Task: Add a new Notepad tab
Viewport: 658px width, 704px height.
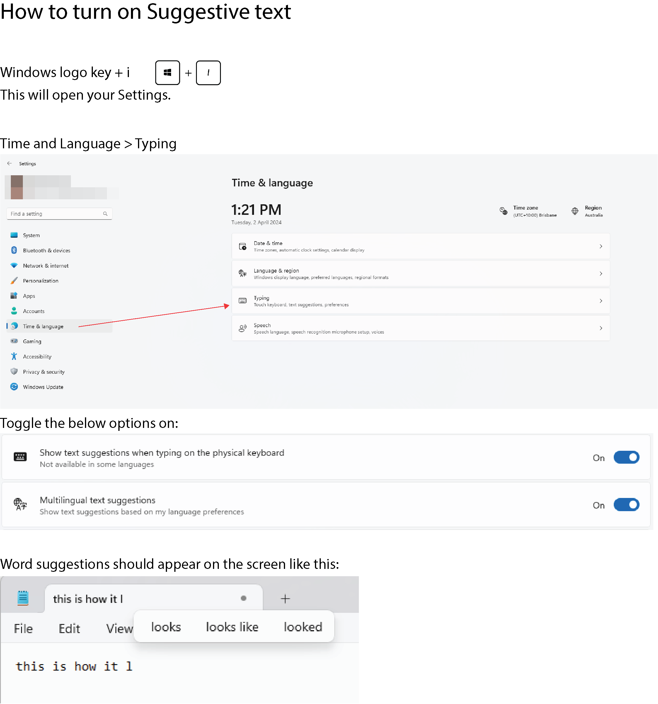Action: (x=285, y=598)
